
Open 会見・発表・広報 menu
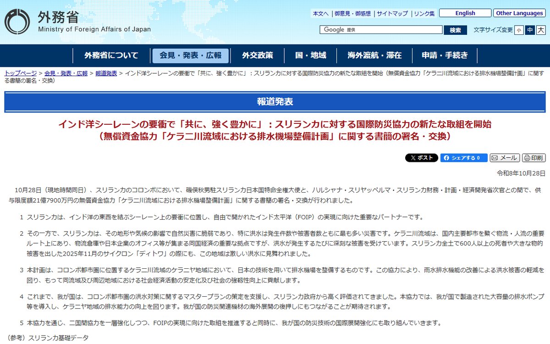coord(190,55)
